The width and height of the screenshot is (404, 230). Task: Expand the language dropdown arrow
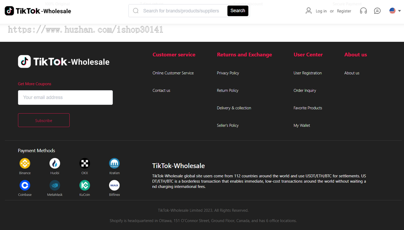click(x=399, y=11)
